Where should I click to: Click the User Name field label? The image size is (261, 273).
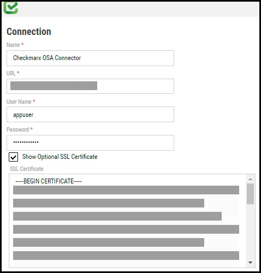21,102
